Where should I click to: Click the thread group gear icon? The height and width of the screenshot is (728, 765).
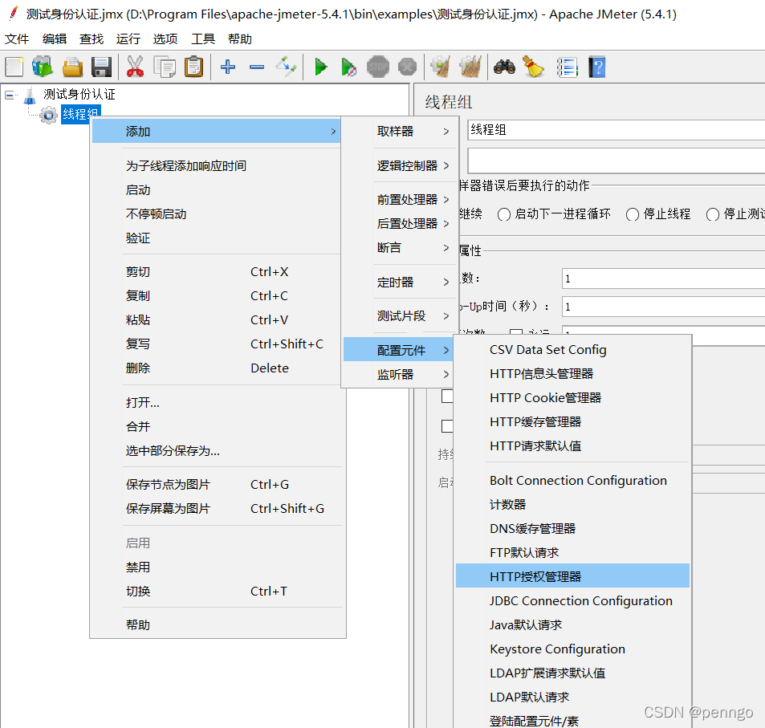point(48,115)
